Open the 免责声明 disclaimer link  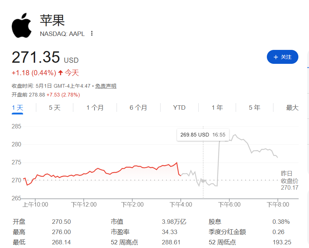[106, 86]
